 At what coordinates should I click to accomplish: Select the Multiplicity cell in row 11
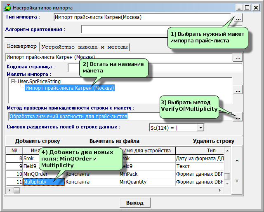click(44, 182)
